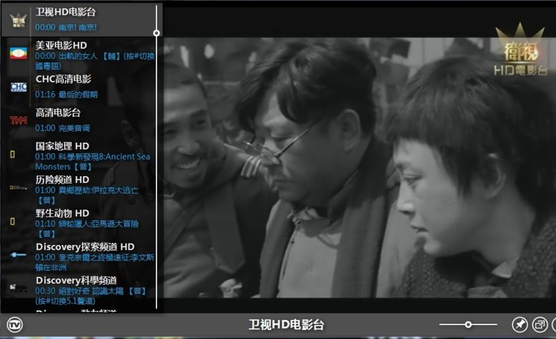Open program 最后的假期 on CHC
Viewport: 556px width, 339px height.
[78, 95]
